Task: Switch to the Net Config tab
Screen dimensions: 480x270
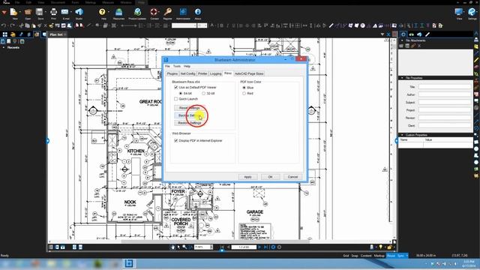Action: pyautogui.click(x=187, y=73)
